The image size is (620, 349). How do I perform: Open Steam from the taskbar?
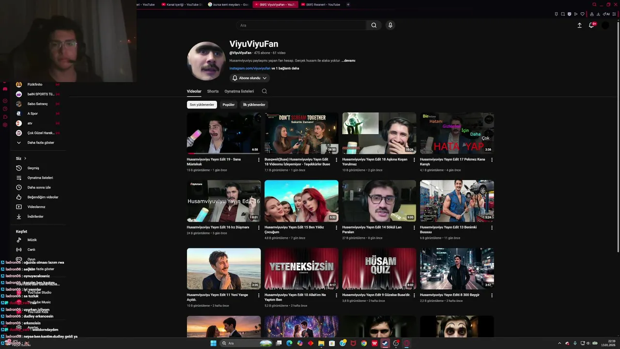click(x=385, y=343)
